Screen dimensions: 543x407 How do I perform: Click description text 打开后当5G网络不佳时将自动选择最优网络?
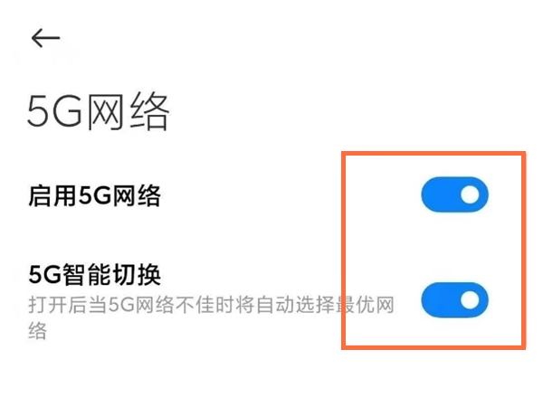(x=211, y=317)
